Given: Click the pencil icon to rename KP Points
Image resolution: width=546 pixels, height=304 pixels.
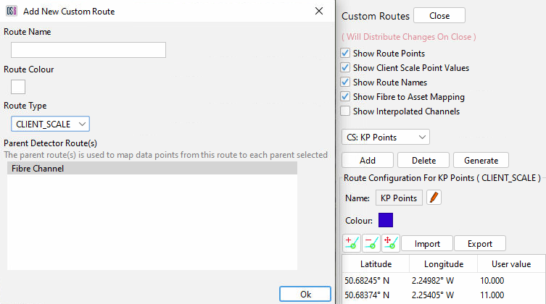Looking at the screenshot, I should point(434,198).
